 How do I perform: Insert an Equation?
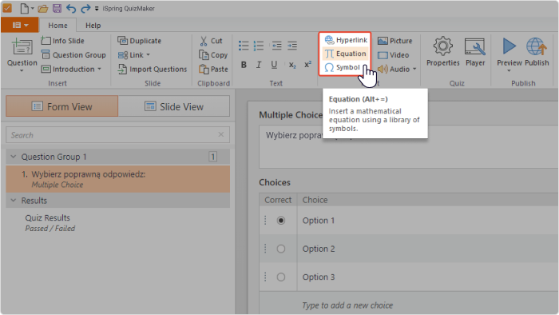345,54
